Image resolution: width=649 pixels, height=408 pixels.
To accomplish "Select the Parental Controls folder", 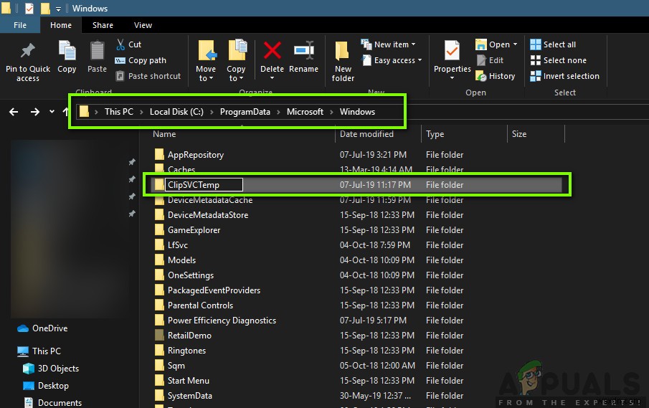I will (200, 305).
